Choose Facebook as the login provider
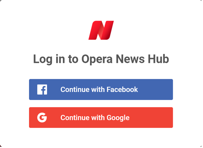 point(101,89)
